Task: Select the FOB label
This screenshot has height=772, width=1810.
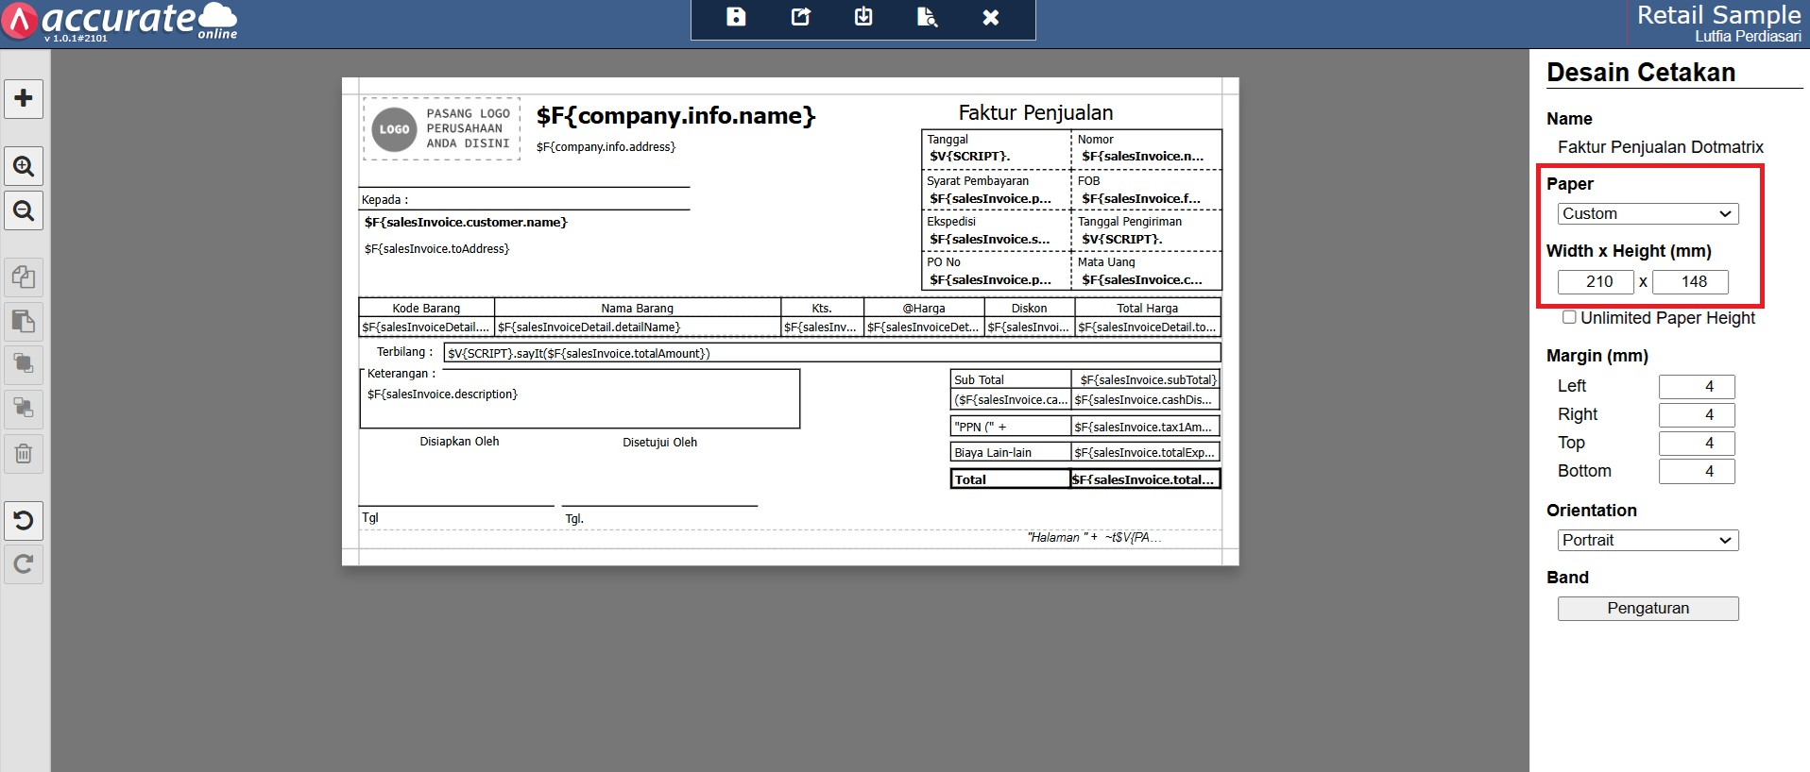Action: [1088, 181]
